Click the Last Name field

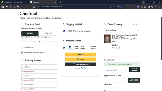tap(39, 76)
